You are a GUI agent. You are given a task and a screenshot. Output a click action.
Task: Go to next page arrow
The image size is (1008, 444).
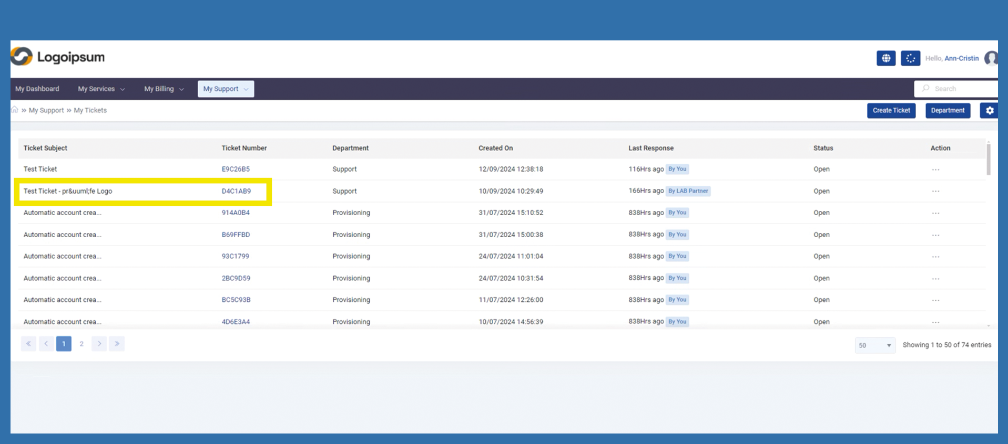coord(99,344)
